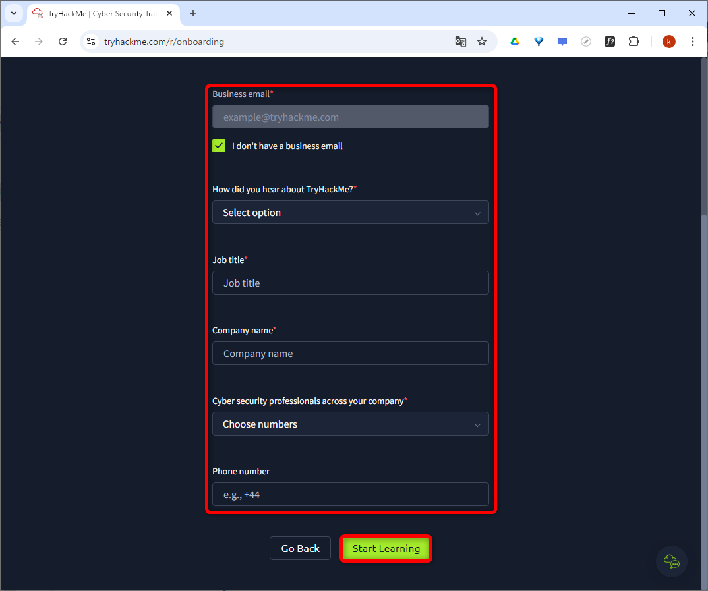Open Chrome three-dot menu
708x591 pixels.
click(x=693, y=42)
